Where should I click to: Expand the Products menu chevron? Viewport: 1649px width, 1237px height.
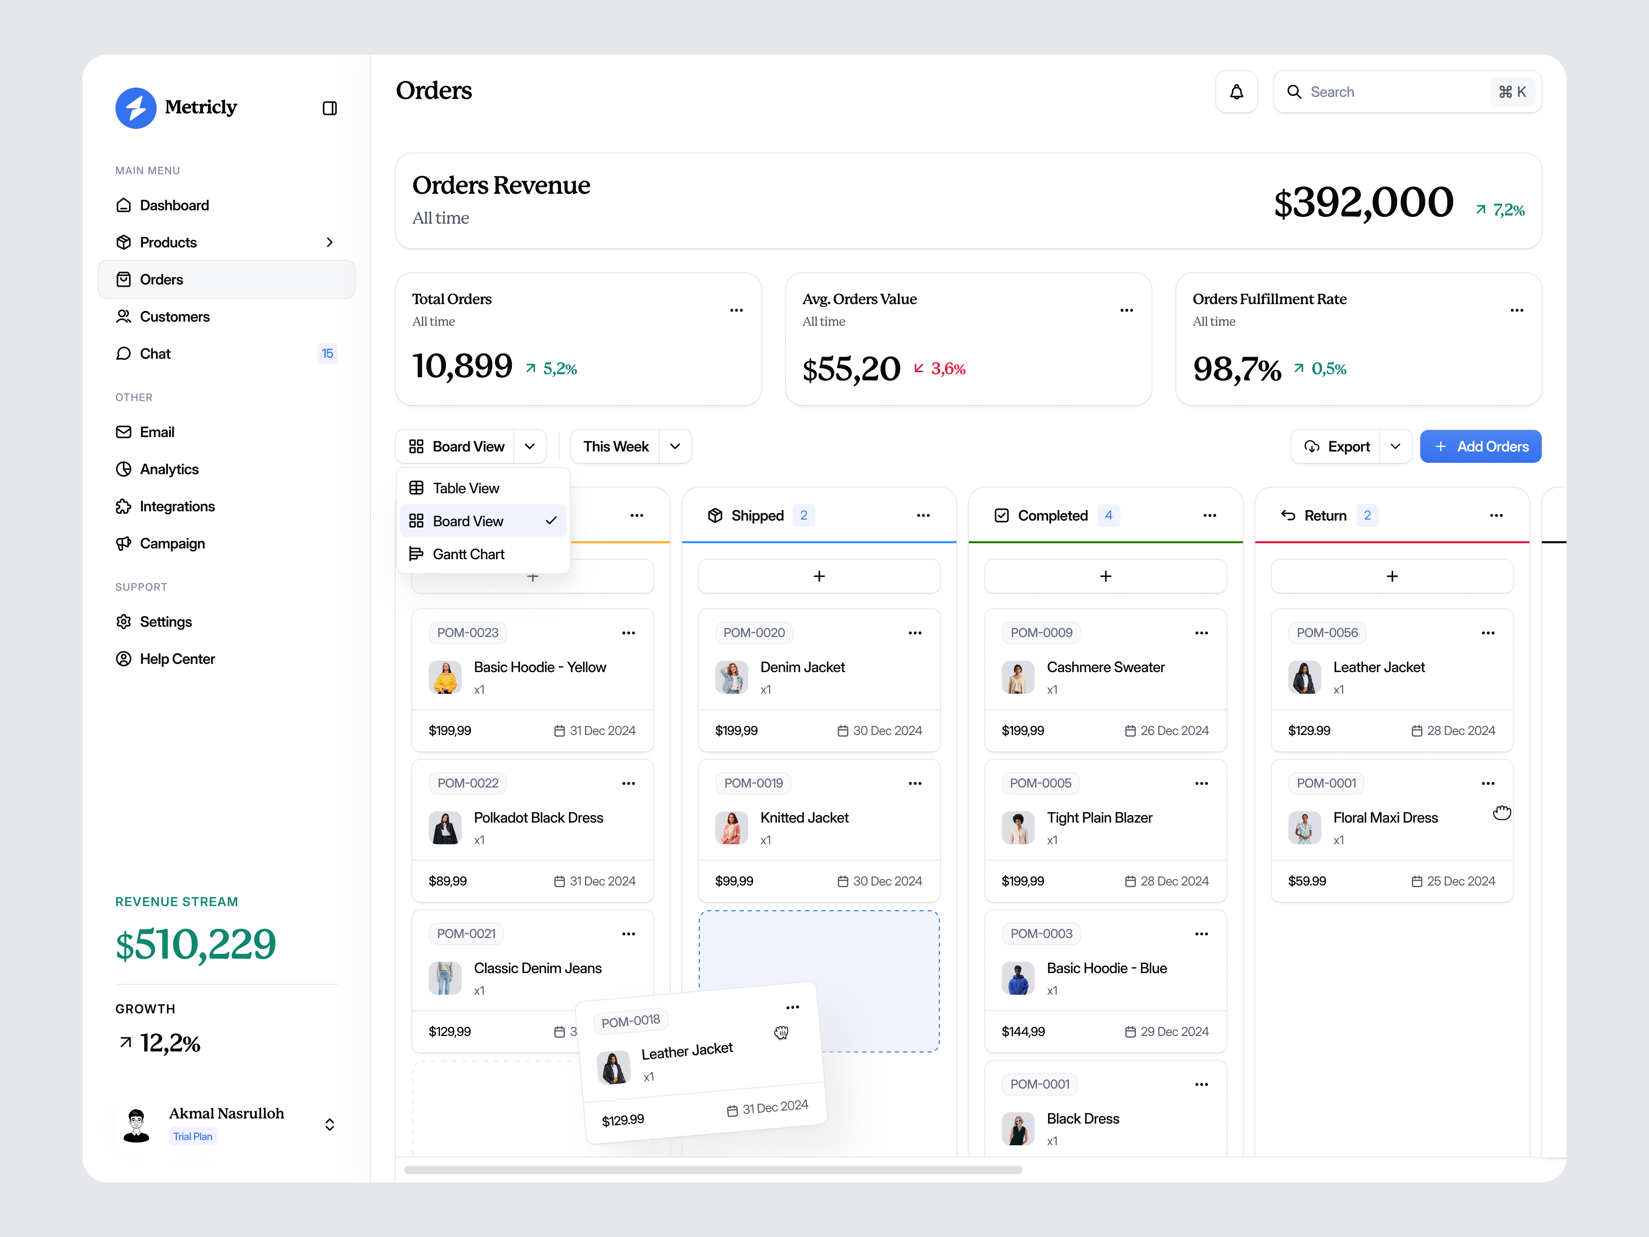329,242
